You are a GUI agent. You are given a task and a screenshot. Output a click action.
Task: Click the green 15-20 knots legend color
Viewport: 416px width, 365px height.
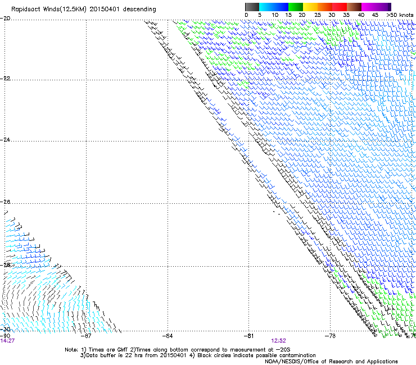click(296, 7)
